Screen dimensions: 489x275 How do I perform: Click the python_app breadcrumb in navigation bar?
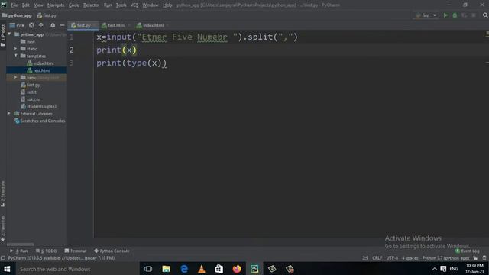[x=17, y=15]
